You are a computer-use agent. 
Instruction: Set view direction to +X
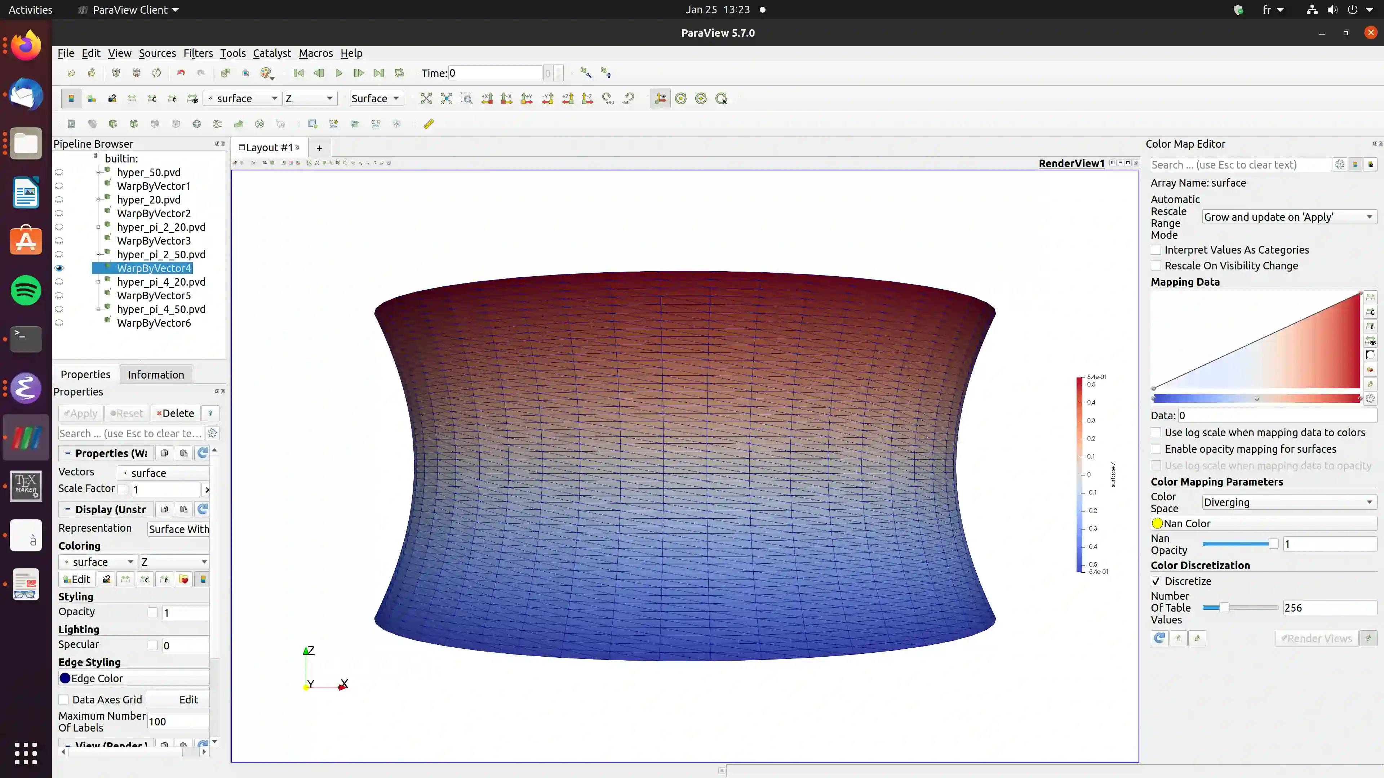pyautogui.click(x=487, y=98)
